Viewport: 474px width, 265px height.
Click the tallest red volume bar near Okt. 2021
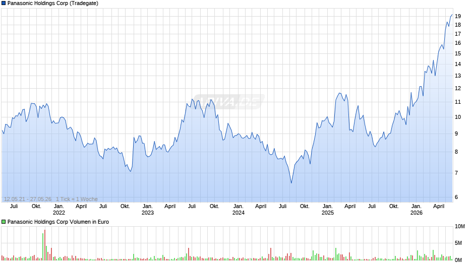click(45, 245)
